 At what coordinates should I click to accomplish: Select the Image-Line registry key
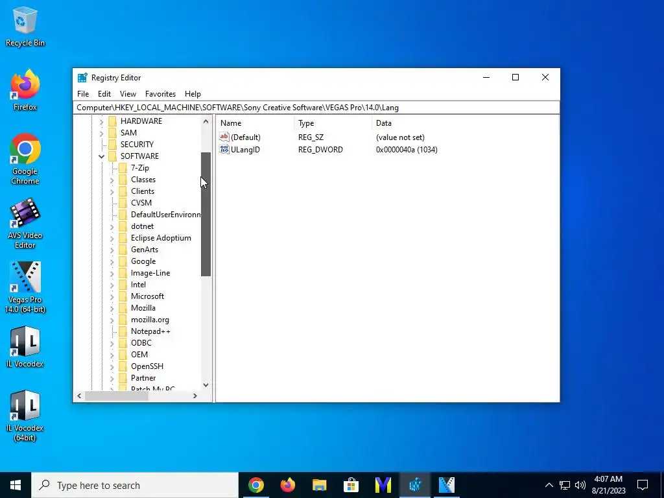[150, 273]
